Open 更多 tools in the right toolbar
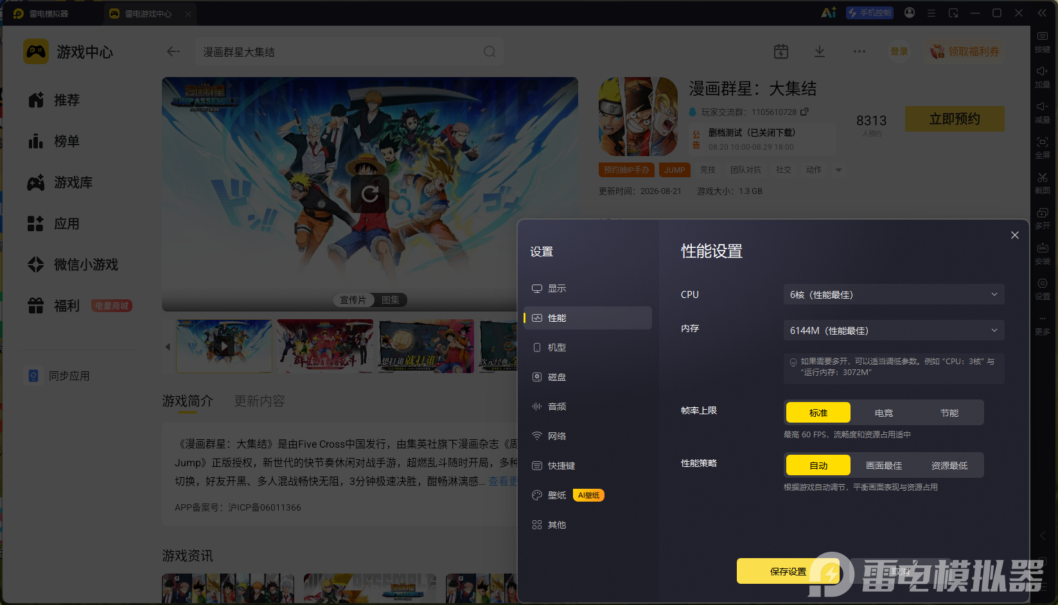 pyautogui.click(x=1043, y=325)
